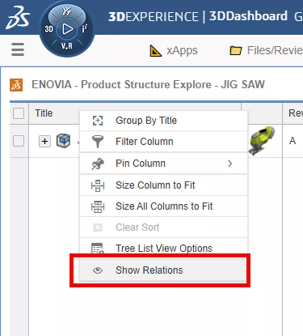
Task: Click Show Relations eye option
Action: pyautogui.click(x=149, y=270)
